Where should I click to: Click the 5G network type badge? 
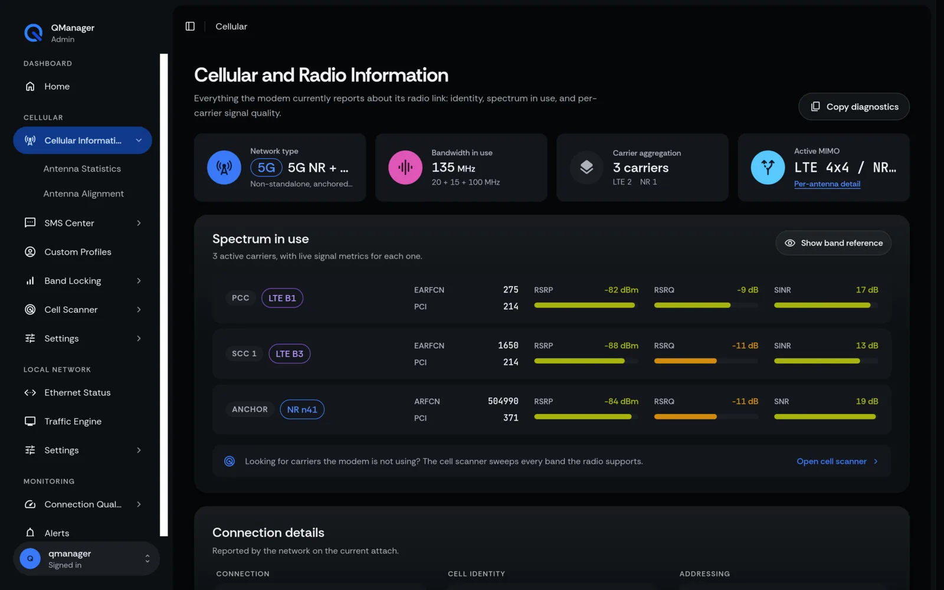pyautogui.click(x=266, y=168)
